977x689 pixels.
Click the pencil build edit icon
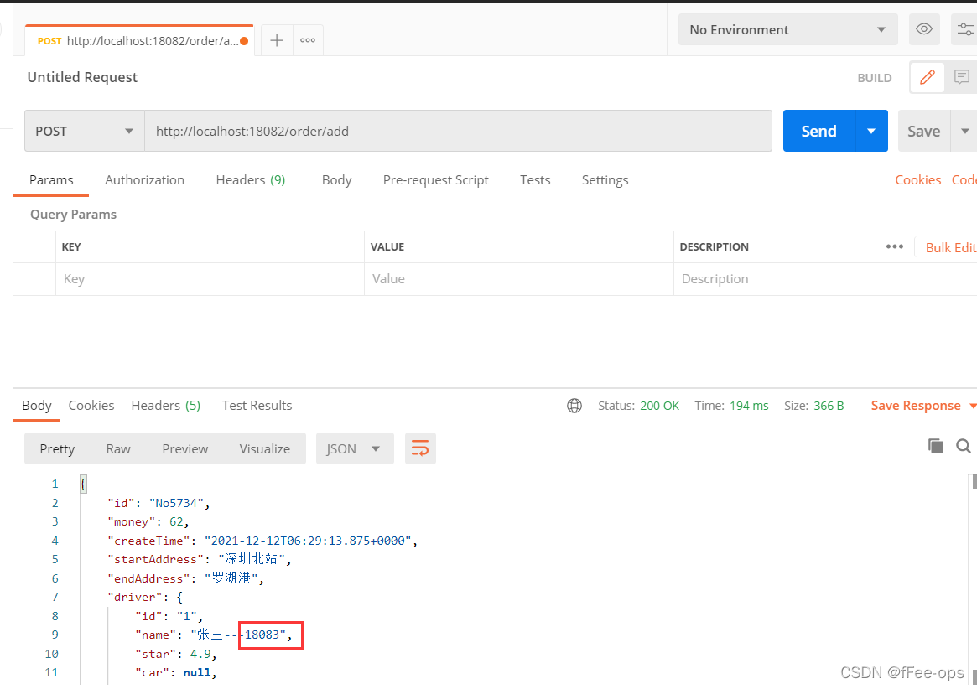click(928, 77)
